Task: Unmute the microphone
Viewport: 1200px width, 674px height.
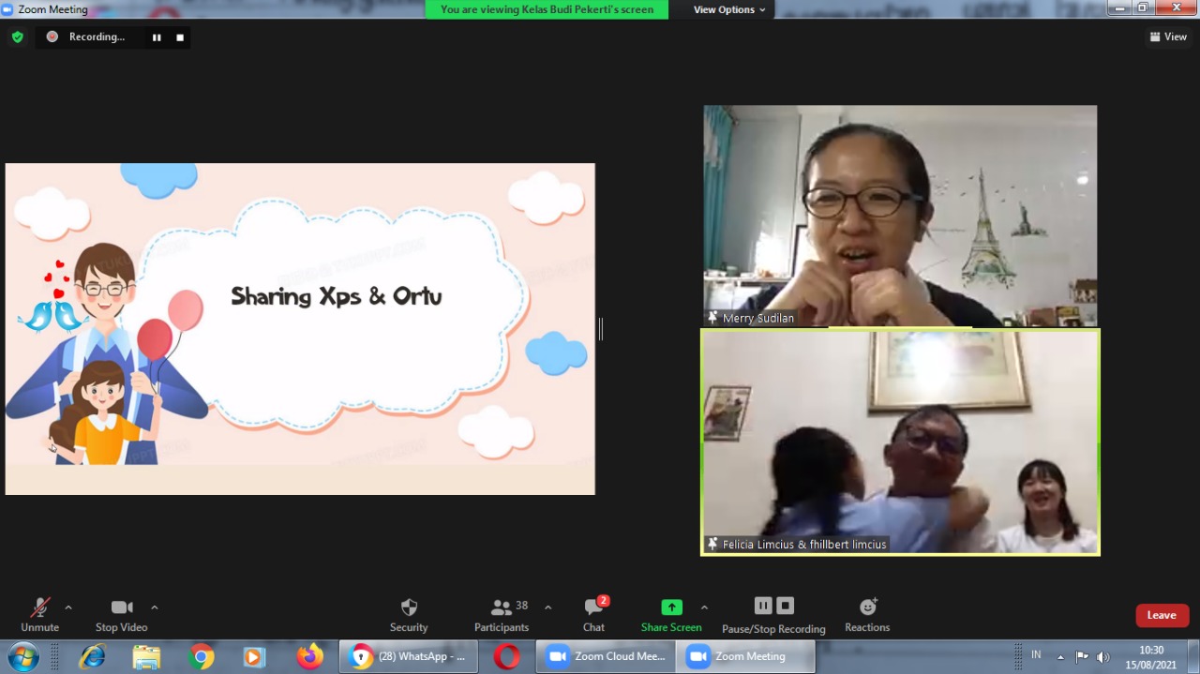Action: [39, 607]
